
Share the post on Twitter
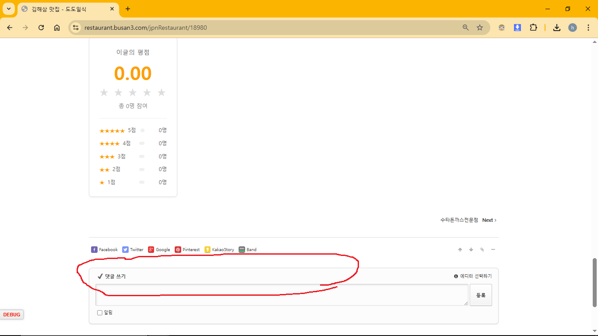(x=133, y=249)
